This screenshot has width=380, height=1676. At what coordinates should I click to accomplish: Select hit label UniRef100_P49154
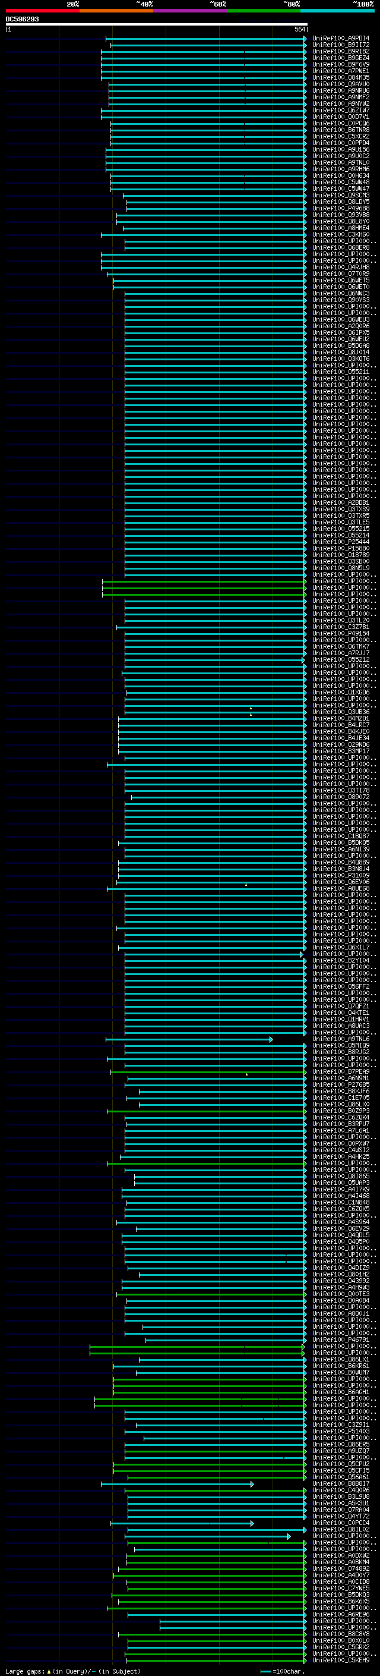pos(340,633)
